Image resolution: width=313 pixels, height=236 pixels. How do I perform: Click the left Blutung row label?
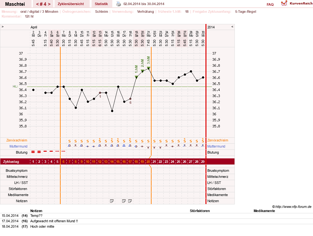point(22,152)
